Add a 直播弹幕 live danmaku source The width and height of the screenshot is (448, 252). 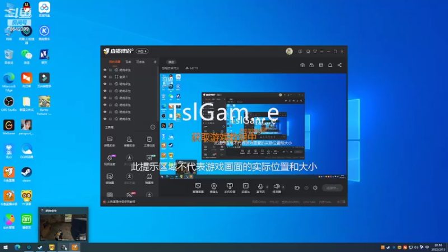(x=198, y=188)
